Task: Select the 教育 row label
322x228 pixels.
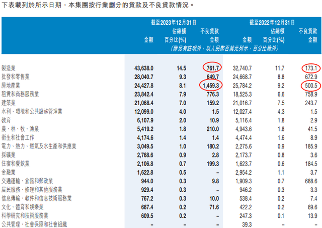Action: tap(6, 120)
